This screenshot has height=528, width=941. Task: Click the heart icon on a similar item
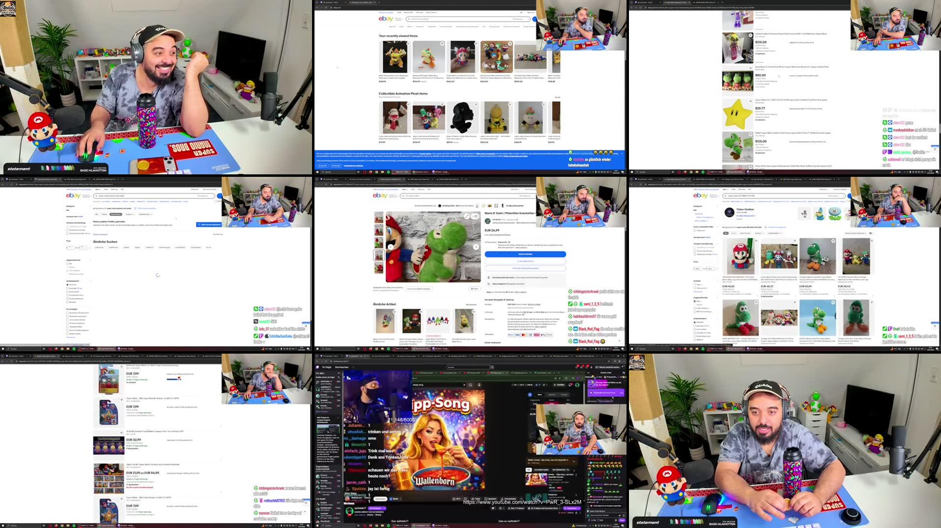click(x=394, y=311)
